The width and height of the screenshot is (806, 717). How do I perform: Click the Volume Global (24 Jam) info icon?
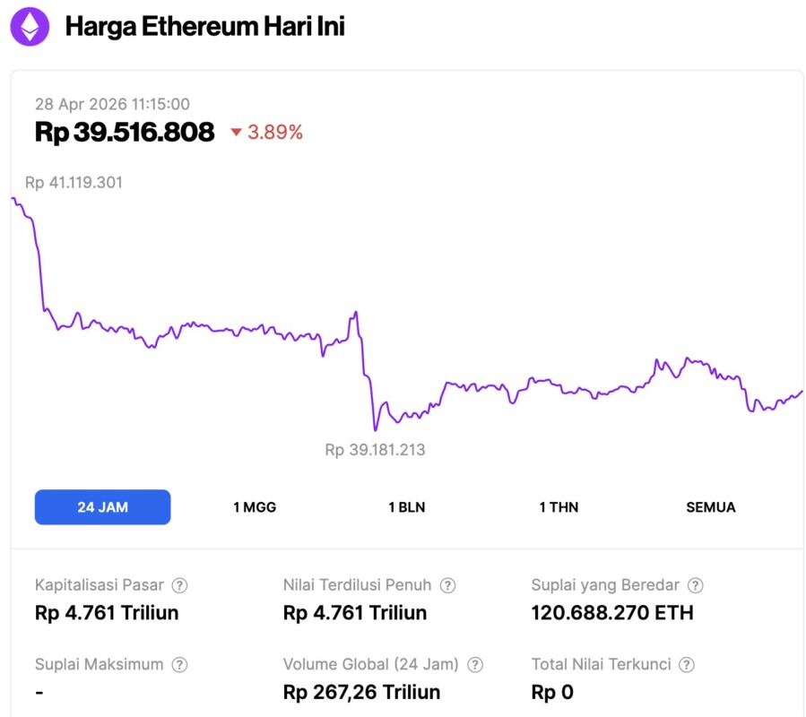[x=475, y=665]
